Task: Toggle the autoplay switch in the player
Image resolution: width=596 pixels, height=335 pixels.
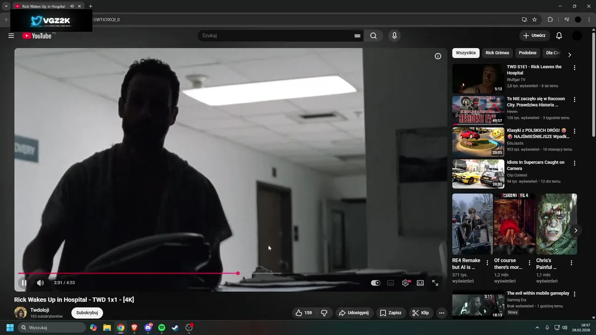Action: pos(375,283)
